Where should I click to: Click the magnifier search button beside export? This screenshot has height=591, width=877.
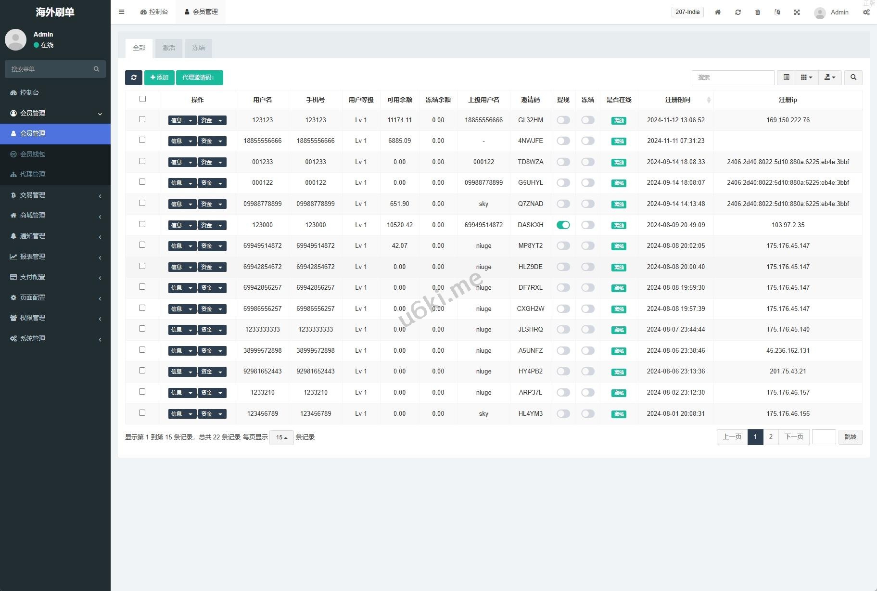pyautogui.click(x=853, y=77)
